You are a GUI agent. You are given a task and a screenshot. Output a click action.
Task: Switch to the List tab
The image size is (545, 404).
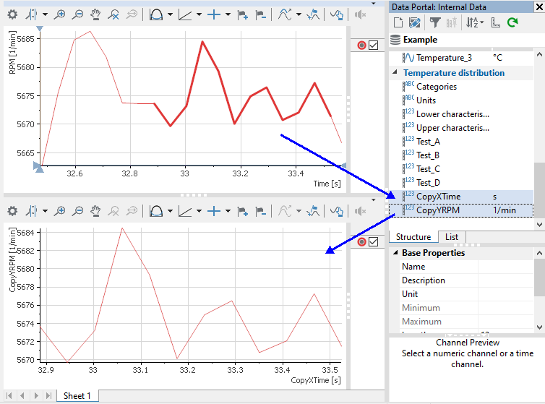pyautogui.click(x=451, y=237)
